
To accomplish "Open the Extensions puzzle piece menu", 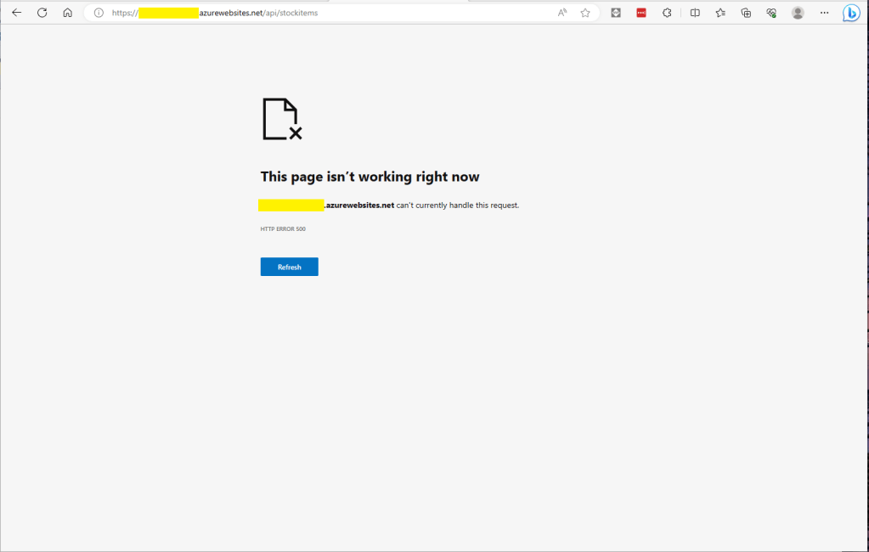I will click(667, 13).
